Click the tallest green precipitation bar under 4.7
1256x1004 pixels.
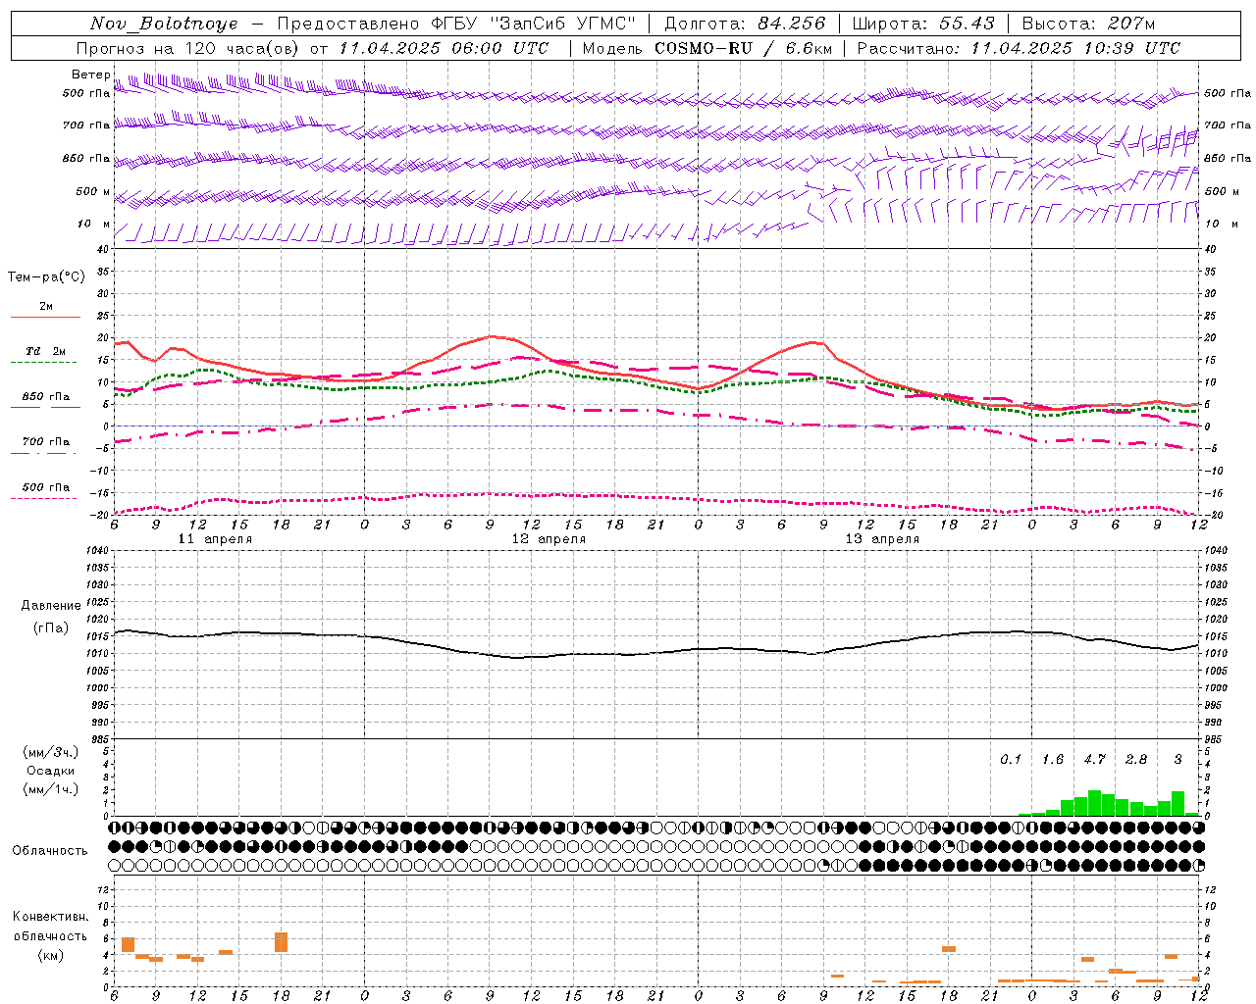point(1094,803)
